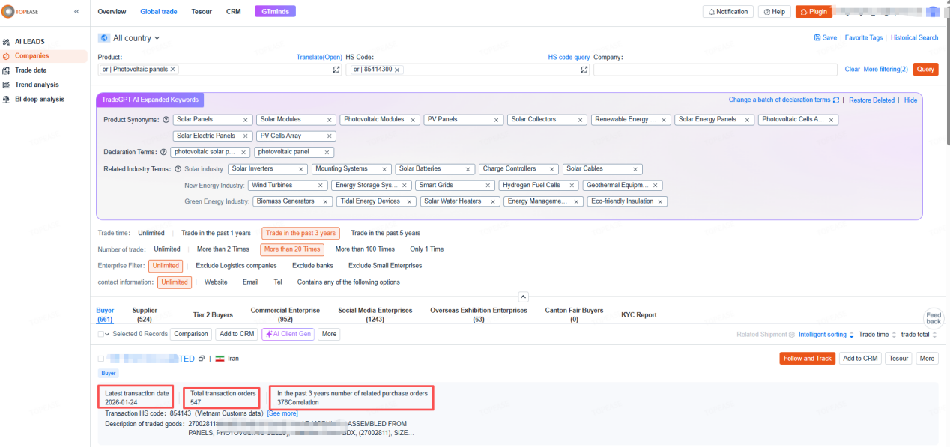Remove the 'Solar Panels' product synonym tag
Screen dimensions: 950x447
coord(243,119)
